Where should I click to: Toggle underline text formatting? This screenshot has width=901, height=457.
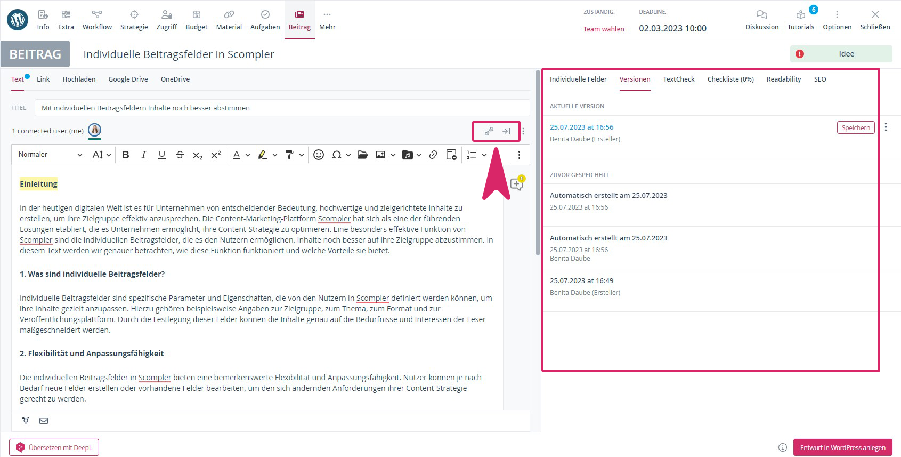(x=161, y=155)
